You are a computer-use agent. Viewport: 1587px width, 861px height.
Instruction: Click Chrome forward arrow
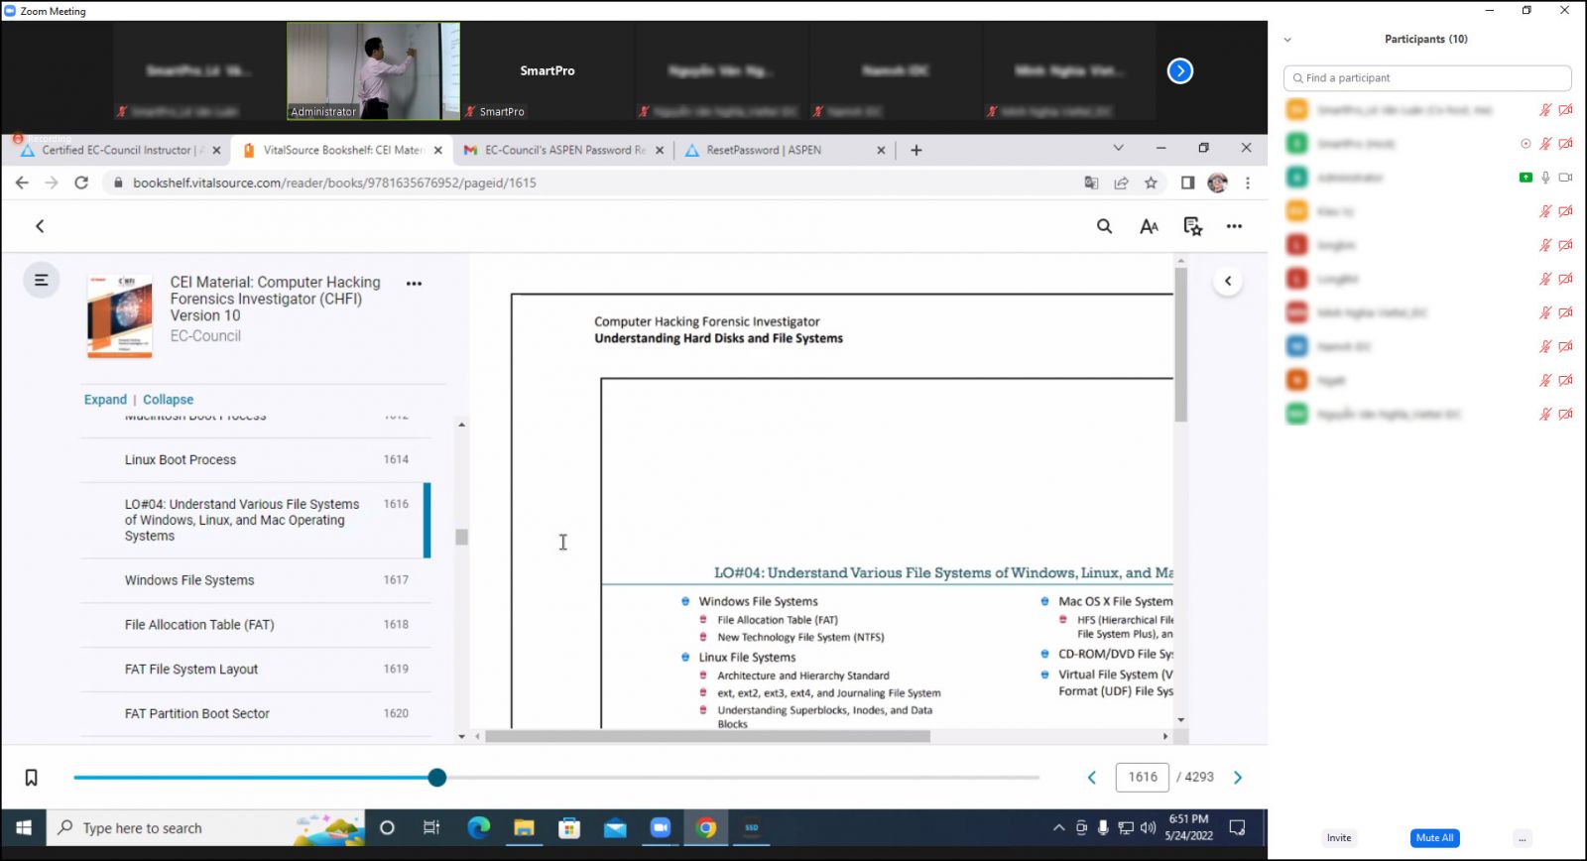pos(52,183)
